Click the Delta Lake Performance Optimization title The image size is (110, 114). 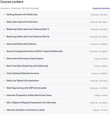click(x=25, y=59)
